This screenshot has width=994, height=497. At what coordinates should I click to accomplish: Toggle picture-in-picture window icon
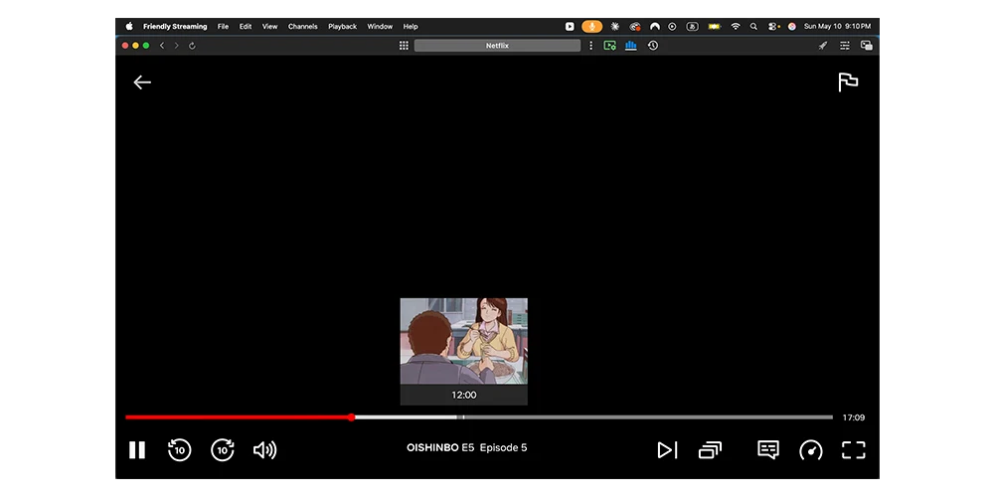tap(866, 46)
